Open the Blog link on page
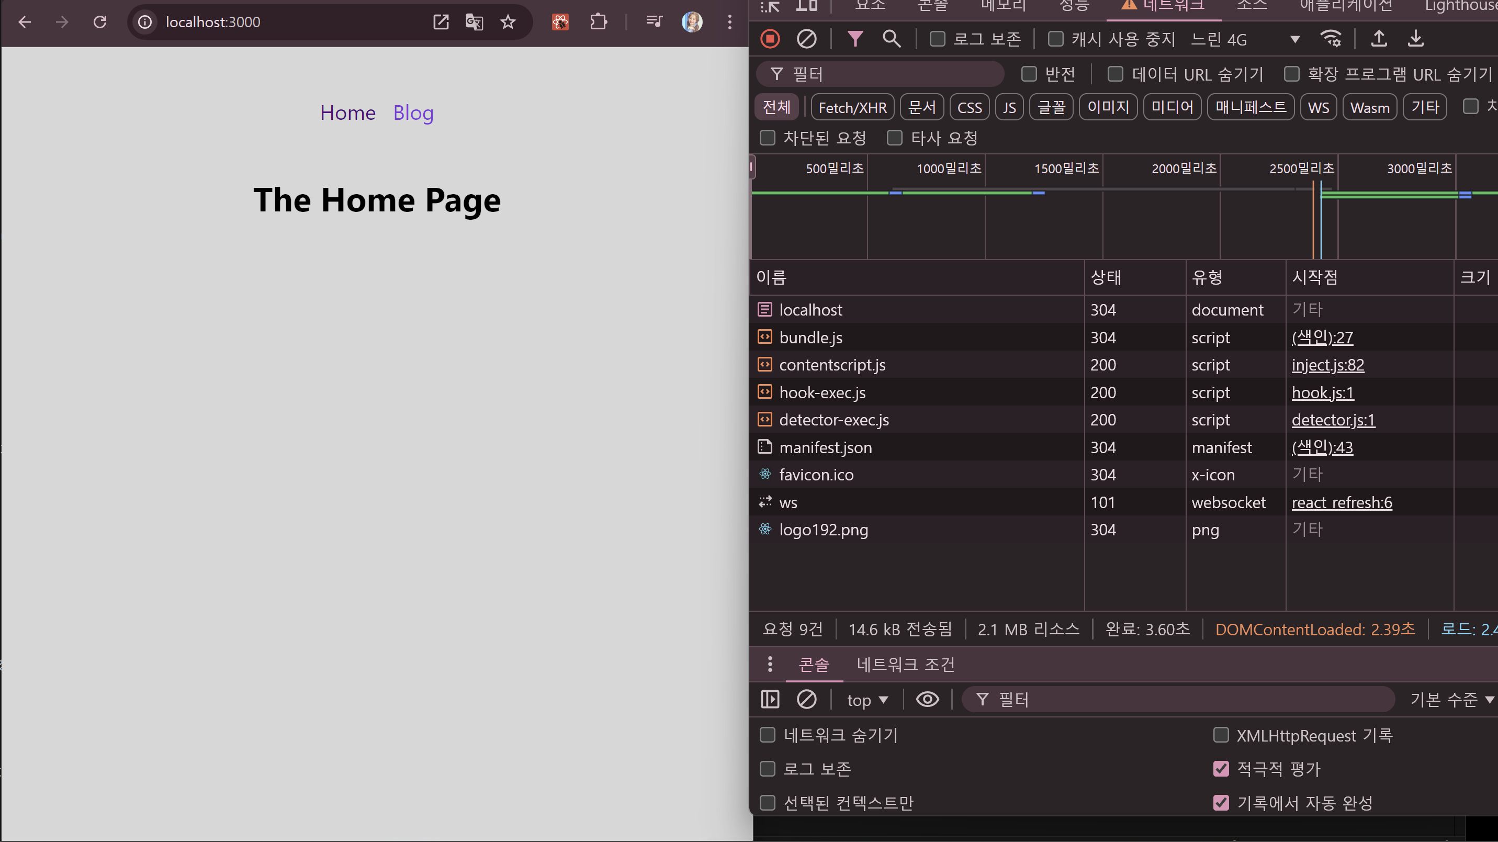The height and width of the screenshot is (842, 1498). [x=413, y=113]
